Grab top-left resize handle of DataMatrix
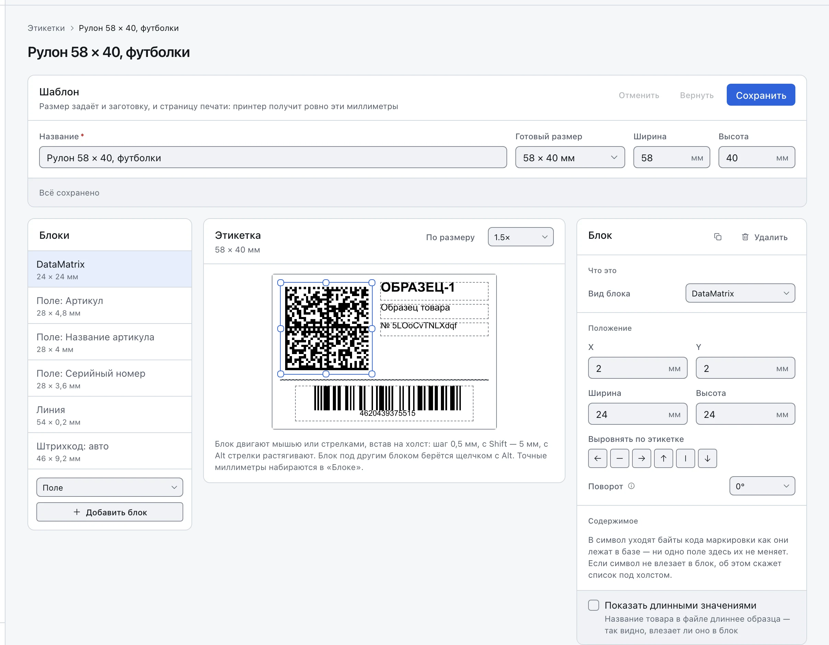Viewport: 829px width, 645px height. 281,283
